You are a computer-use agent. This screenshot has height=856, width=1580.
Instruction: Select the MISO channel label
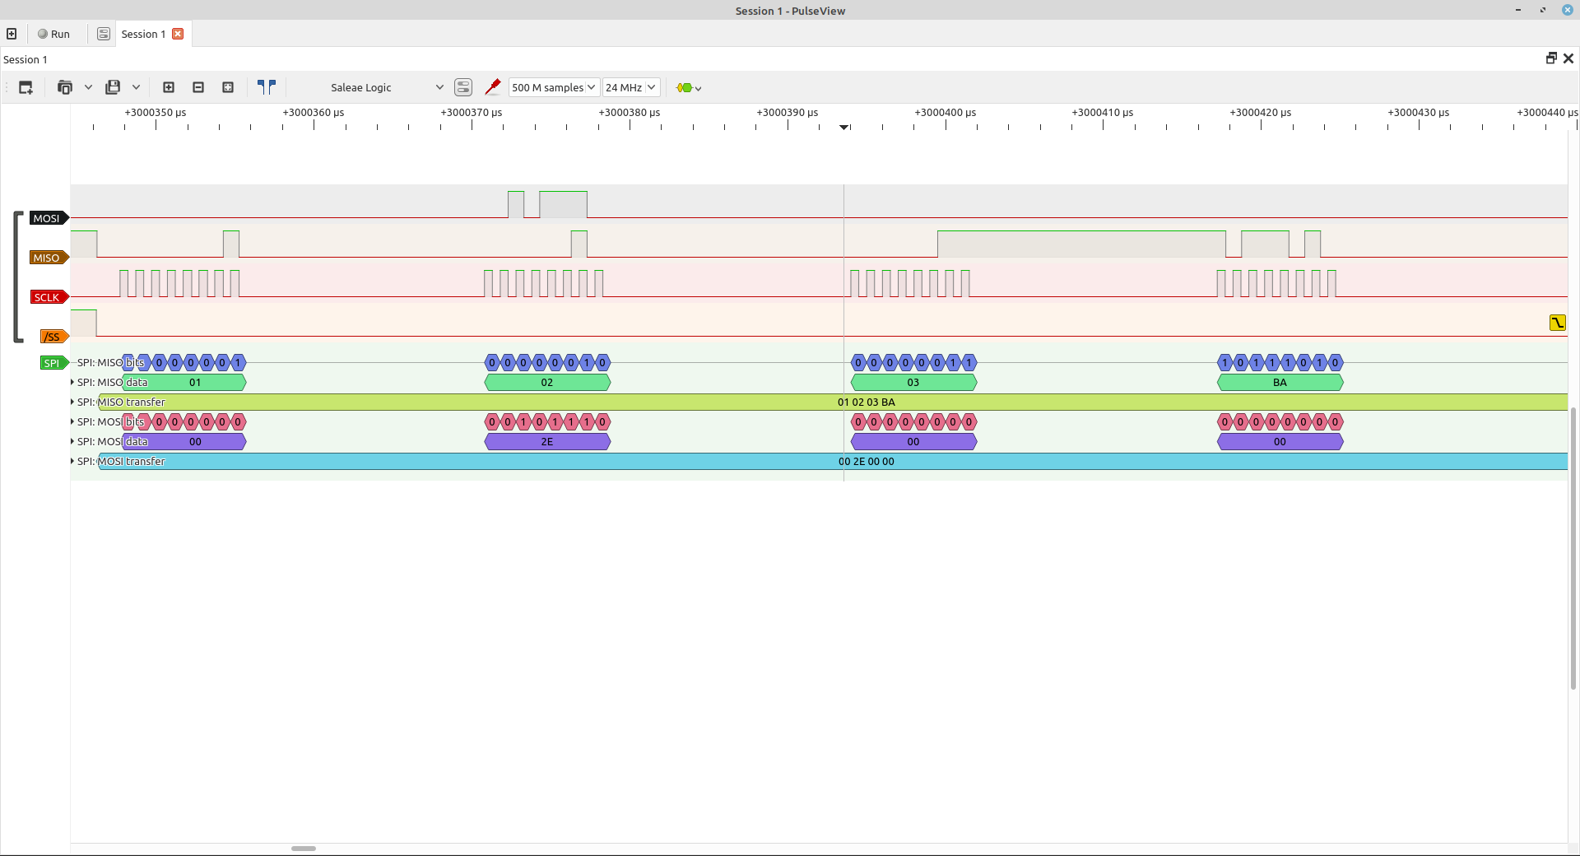[49, 258]
